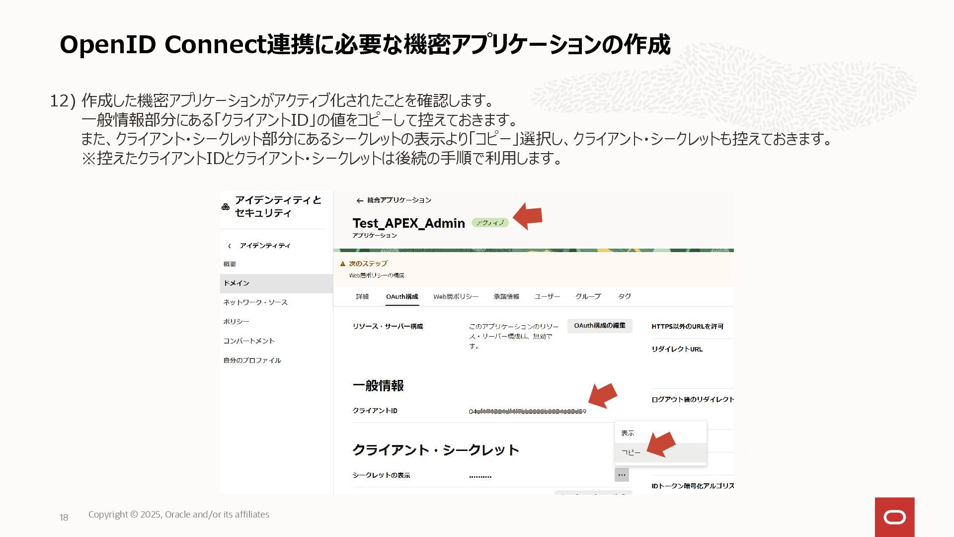Open 自分のプロファイル in the sidebar
954x537 pixels.
click(252, 360)
